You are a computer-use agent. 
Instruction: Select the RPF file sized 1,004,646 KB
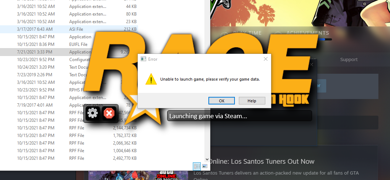tap(69, 151)
